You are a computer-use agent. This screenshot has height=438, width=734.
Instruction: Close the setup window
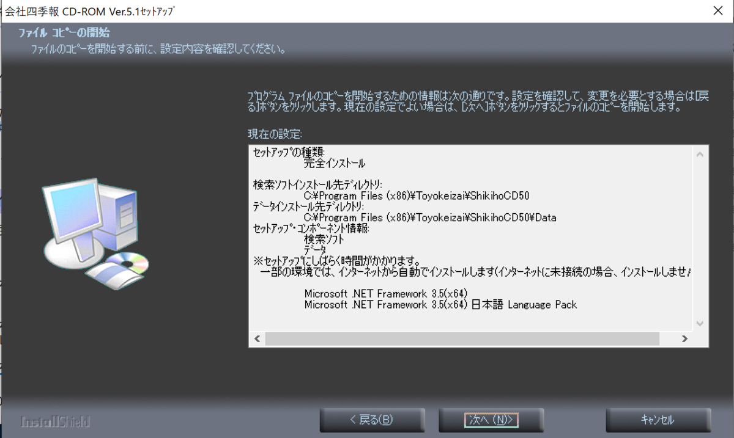[x=717, y=10]
